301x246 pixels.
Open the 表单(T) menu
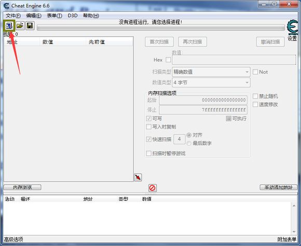[x=54, y=16]
